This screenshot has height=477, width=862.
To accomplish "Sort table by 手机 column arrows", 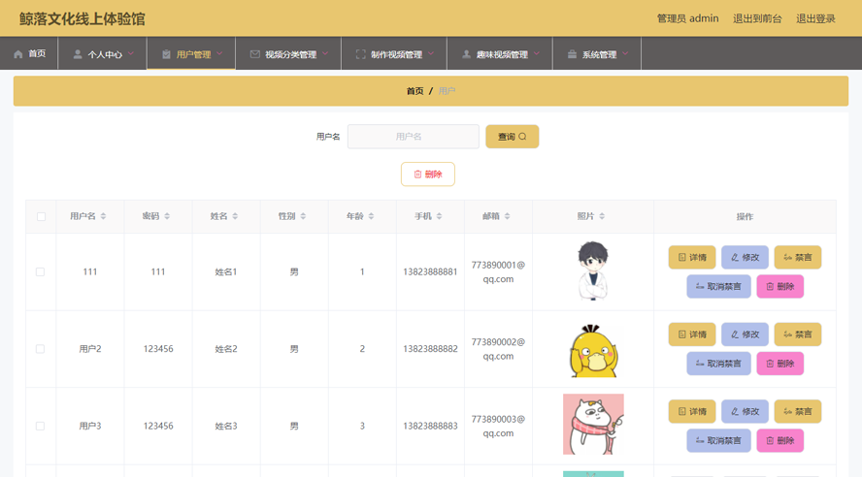I will tap(439, 216).
